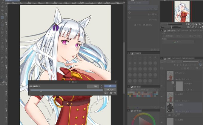Select the トーンカーブ 1 correction layer

click(x=184, y=86)
